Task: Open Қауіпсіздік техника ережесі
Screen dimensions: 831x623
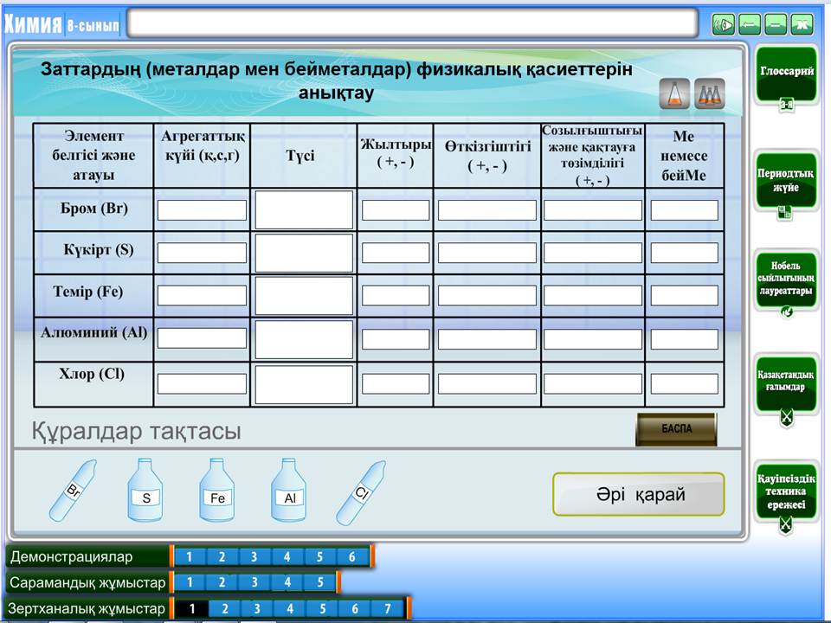Action: coord(786,491)
